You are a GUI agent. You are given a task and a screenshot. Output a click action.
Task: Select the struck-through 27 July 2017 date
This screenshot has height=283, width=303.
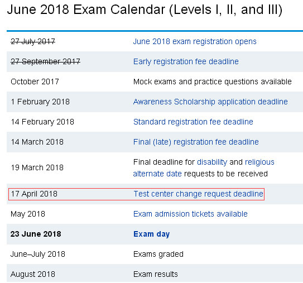33,41
